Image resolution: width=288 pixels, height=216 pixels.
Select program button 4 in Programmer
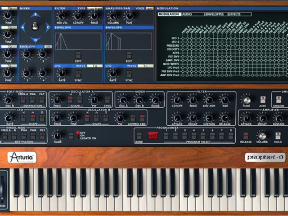tap(194, 136)
